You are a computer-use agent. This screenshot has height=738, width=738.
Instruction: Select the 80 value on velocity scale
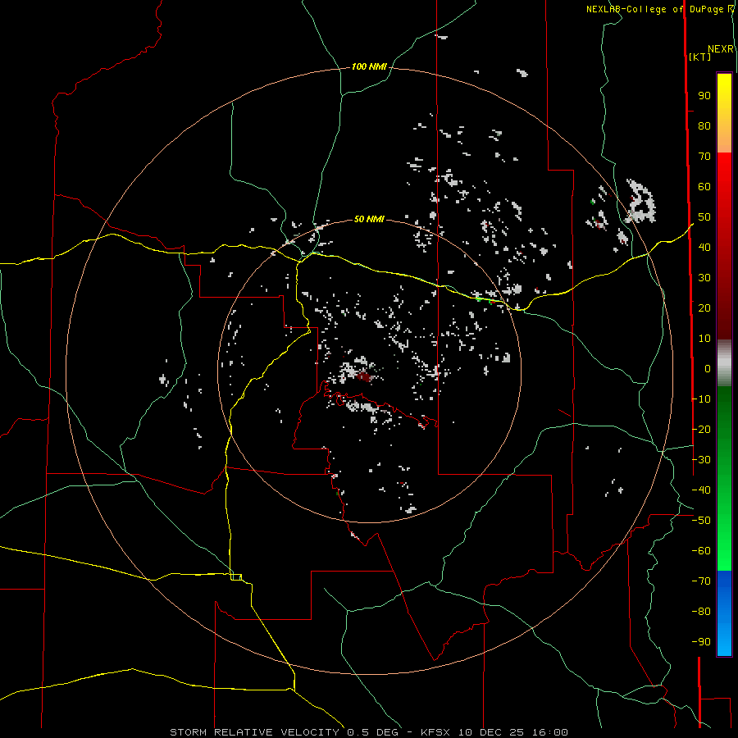(704, 125)
